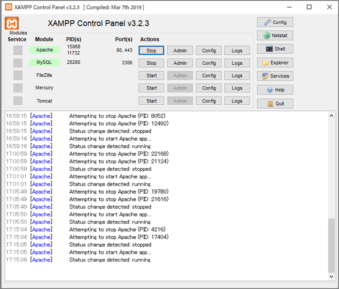Open Tomcat Logs menu
This screenshot has width=339, height=289.
pyautogui.click(x=237, y=101)
